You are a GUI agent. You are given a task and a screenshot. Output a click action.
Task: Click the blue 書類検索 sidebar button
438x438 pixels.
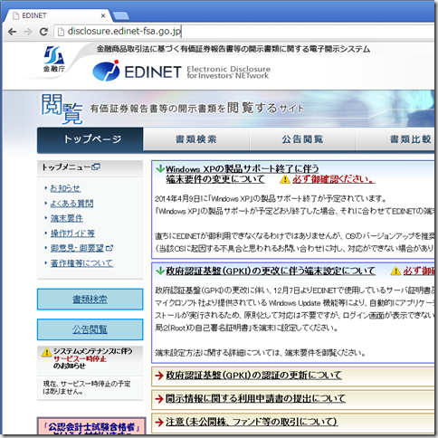[x=90, y=300]
